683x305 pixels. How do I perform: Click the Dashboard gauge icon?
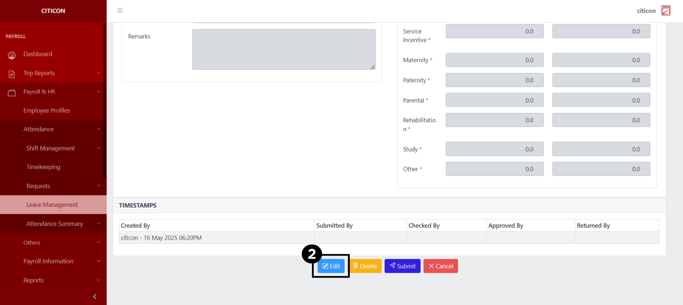point(12,55)
